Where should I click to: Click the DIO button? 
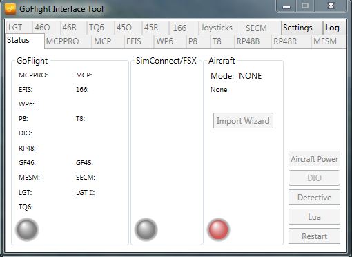[314, 178]
